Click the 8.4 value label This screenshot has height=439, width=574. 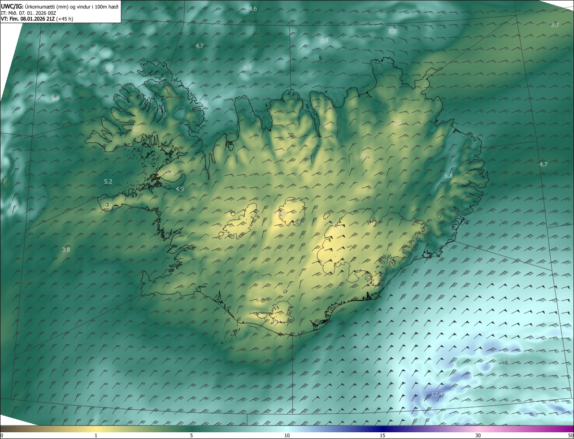tap(324, 40)
